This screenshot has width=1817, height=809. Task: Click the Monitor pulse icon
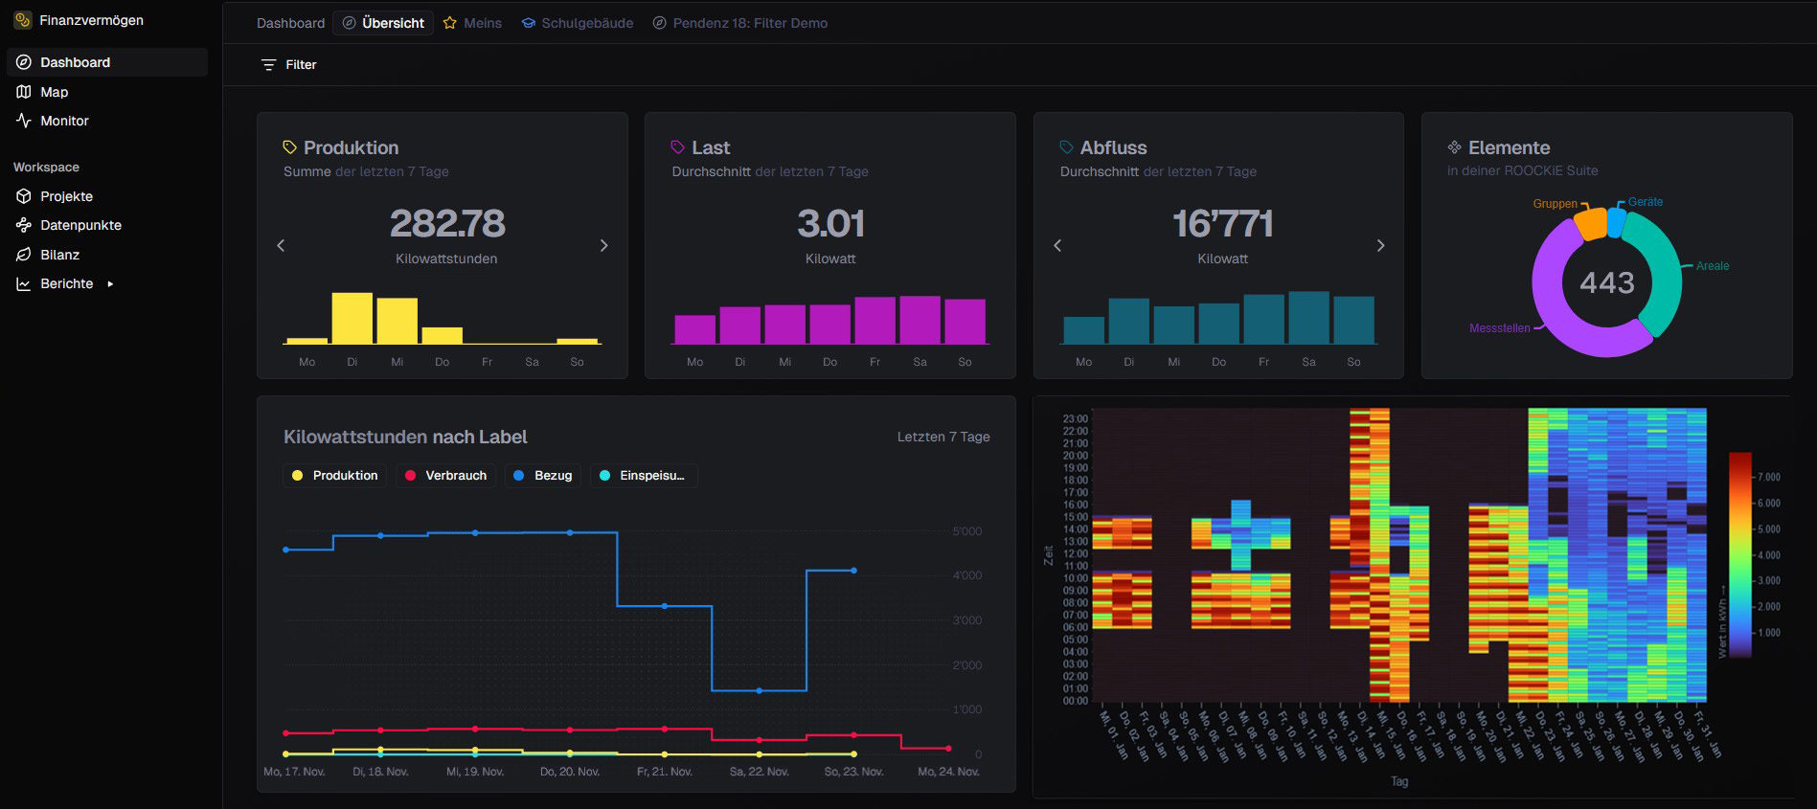24,121
